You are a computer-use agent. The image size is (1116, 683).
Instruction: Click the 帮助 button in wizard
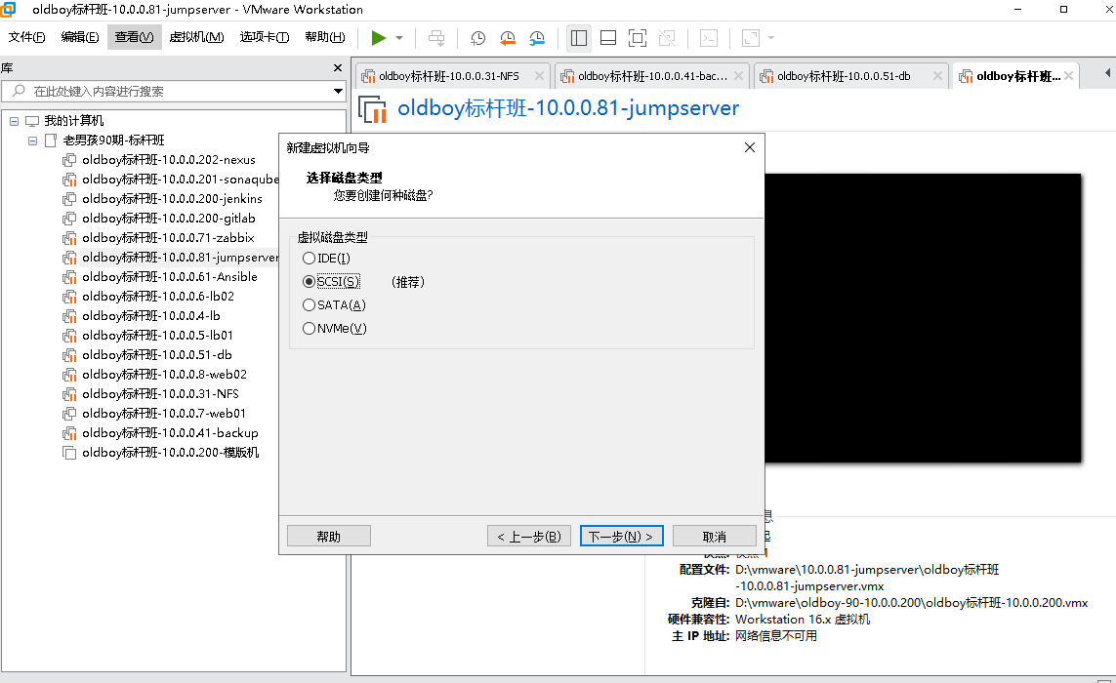pyautogui.click(x=329, y=536)
